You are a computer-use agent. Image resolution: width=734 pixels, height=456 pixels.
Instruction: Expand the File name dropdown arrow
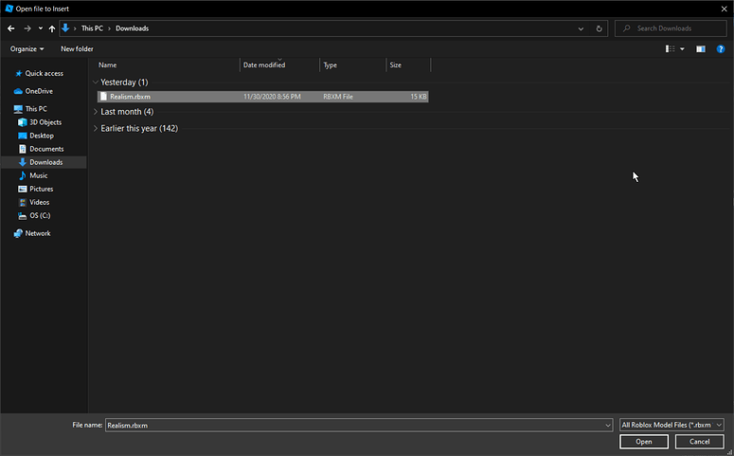[x=608, y=426]
